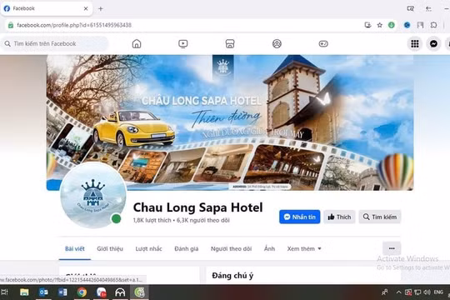Open the Facebook Video tab icon
This screenshot has width=450, height=300.
pos(182,43)
